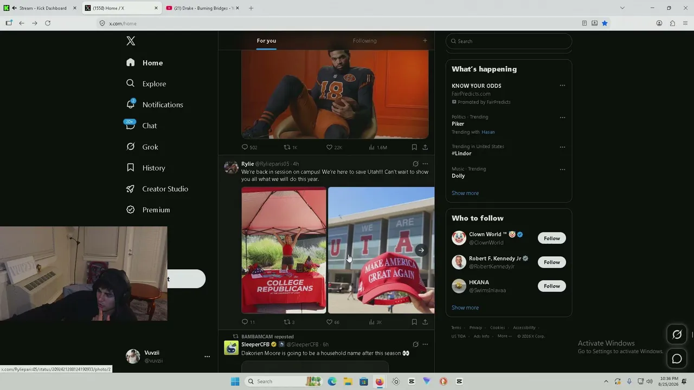
Task: Toggle the browser bookmark star for x.com
Action: 605,23
